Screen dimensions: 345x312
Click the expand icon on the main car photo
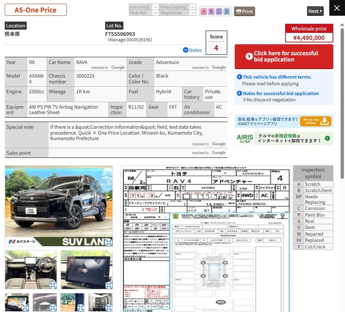[108, 242]
